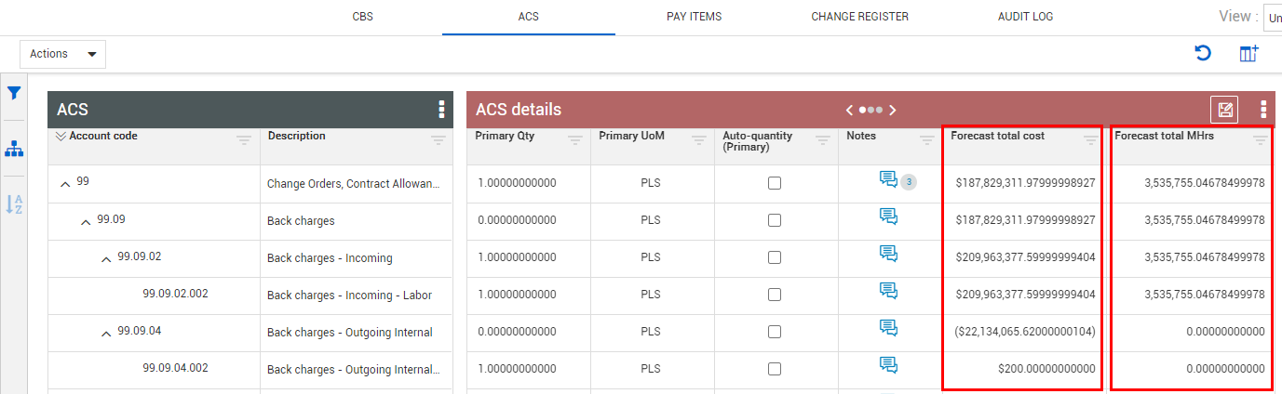The height and width of the screenshot is (394, 1282).
Task: Switch to the CBS tab
Action: 363,17
